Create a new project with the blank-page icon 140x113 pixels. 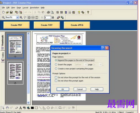pos(3,12)
